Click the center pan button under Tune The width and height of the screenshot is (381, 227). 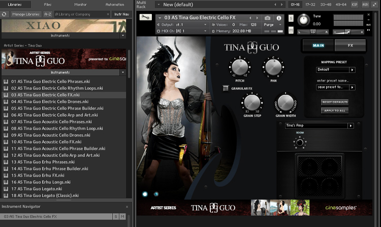313,32
